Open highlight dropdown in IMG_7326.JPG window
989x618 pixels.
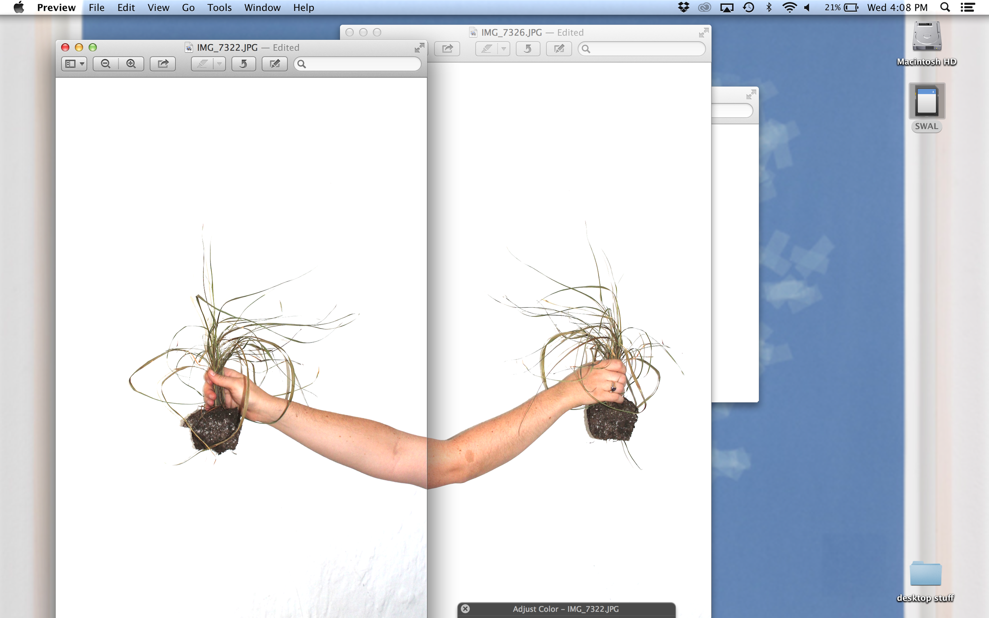point(504,49)
